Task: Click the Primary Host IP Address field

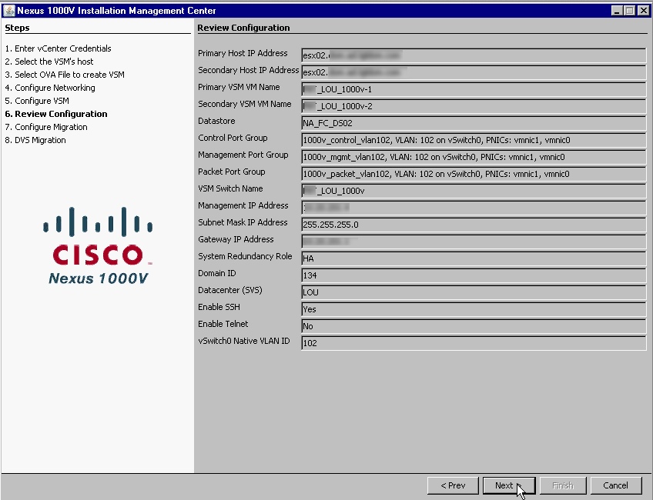Action: tap(474, 55)
